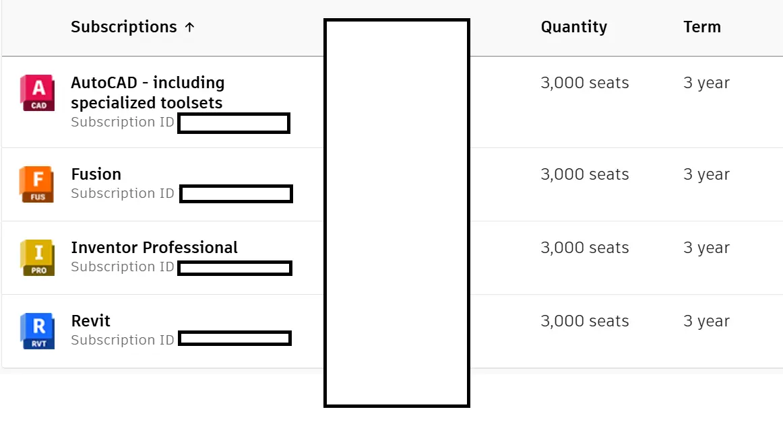Open the Inventor Professional subscription name
Viewport: 783px width, 424px height.
point(154,248)
